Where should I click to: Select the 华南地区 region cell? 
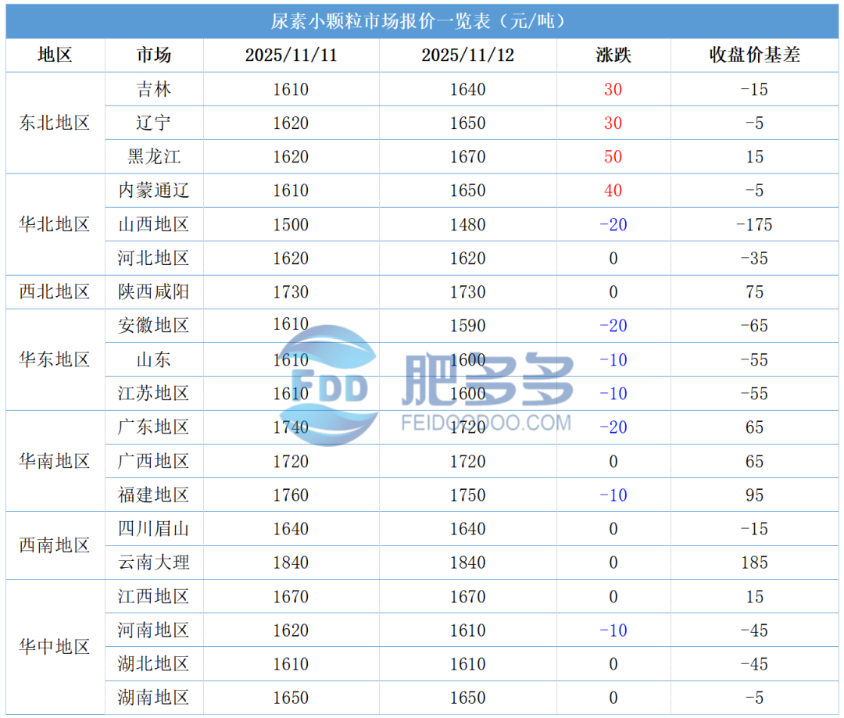(55, 461)
